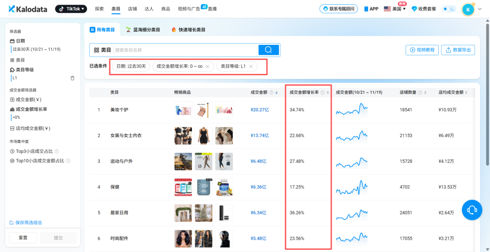Open the TikTok platform dropdown
The width and height of the screenshot is (490, 252).
(71, 9)
